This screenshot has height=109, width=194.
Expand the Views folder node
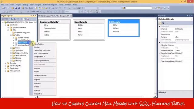tap(11, 48)
